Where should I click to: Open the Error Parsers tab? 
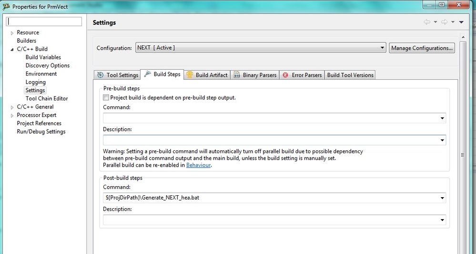(x=302, y=75)
